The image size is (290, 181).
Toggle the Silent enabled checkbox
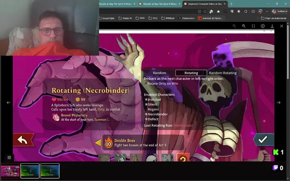coord(146,104)
